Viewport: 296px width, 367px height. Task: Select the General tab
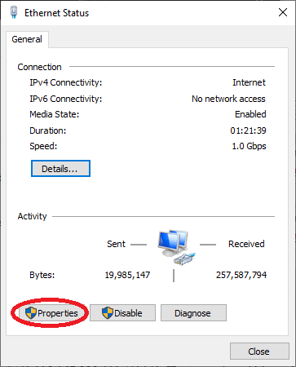coord(27,39)
